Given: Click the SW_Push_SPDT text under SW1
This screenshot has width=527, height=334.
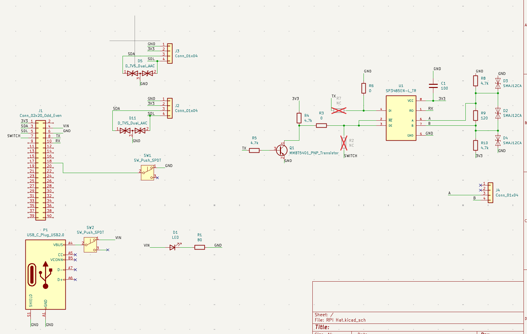Looking at the screenshot, I should point(148,160).
